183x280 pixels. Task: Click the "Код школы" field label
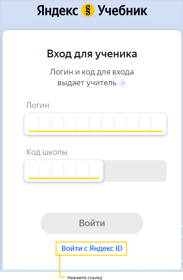pos(47,152)
